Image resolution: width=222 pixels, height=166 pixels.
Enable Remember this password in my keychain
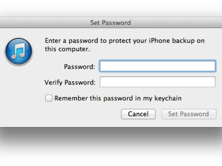pos(49,98)
